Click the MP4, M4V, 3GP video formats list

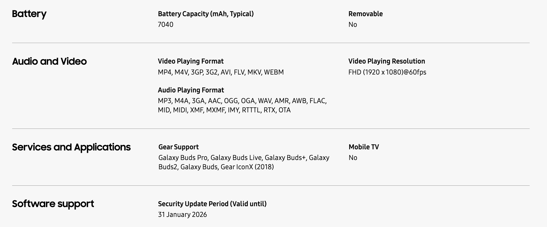221,72
